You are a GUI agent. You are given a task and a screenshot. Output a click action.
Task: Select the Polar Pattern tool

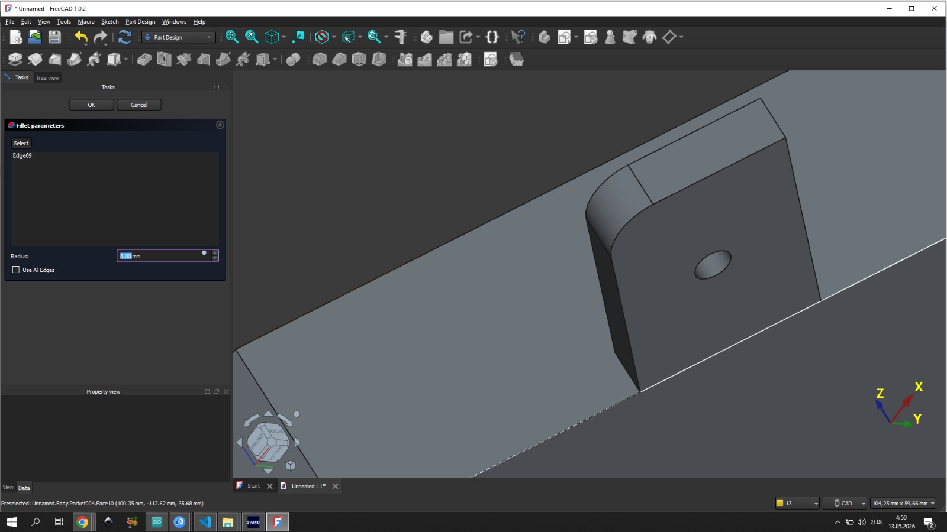(x=444, y=59)
